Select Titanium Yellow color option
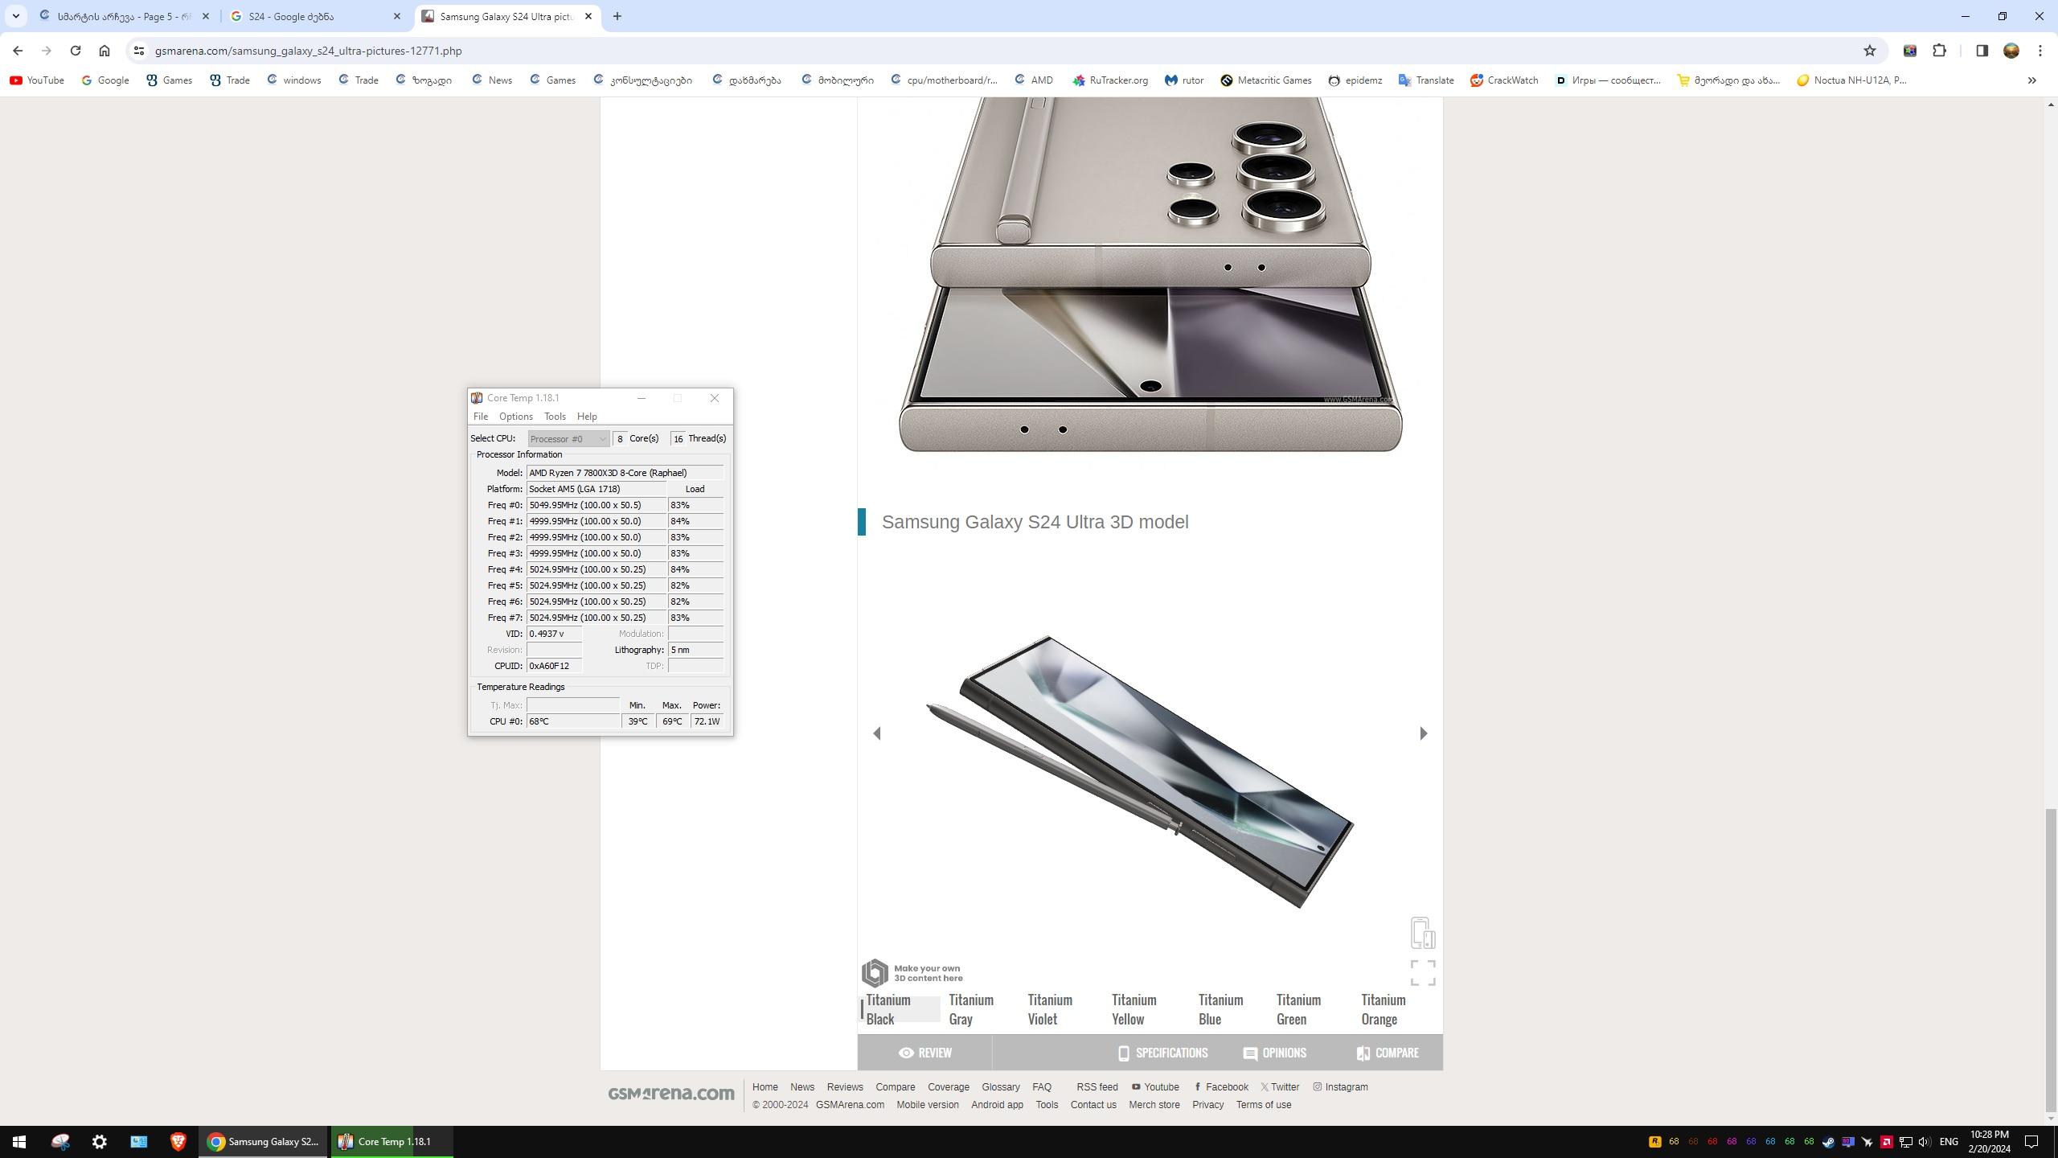2058x1158 pixels. 1134,1009
